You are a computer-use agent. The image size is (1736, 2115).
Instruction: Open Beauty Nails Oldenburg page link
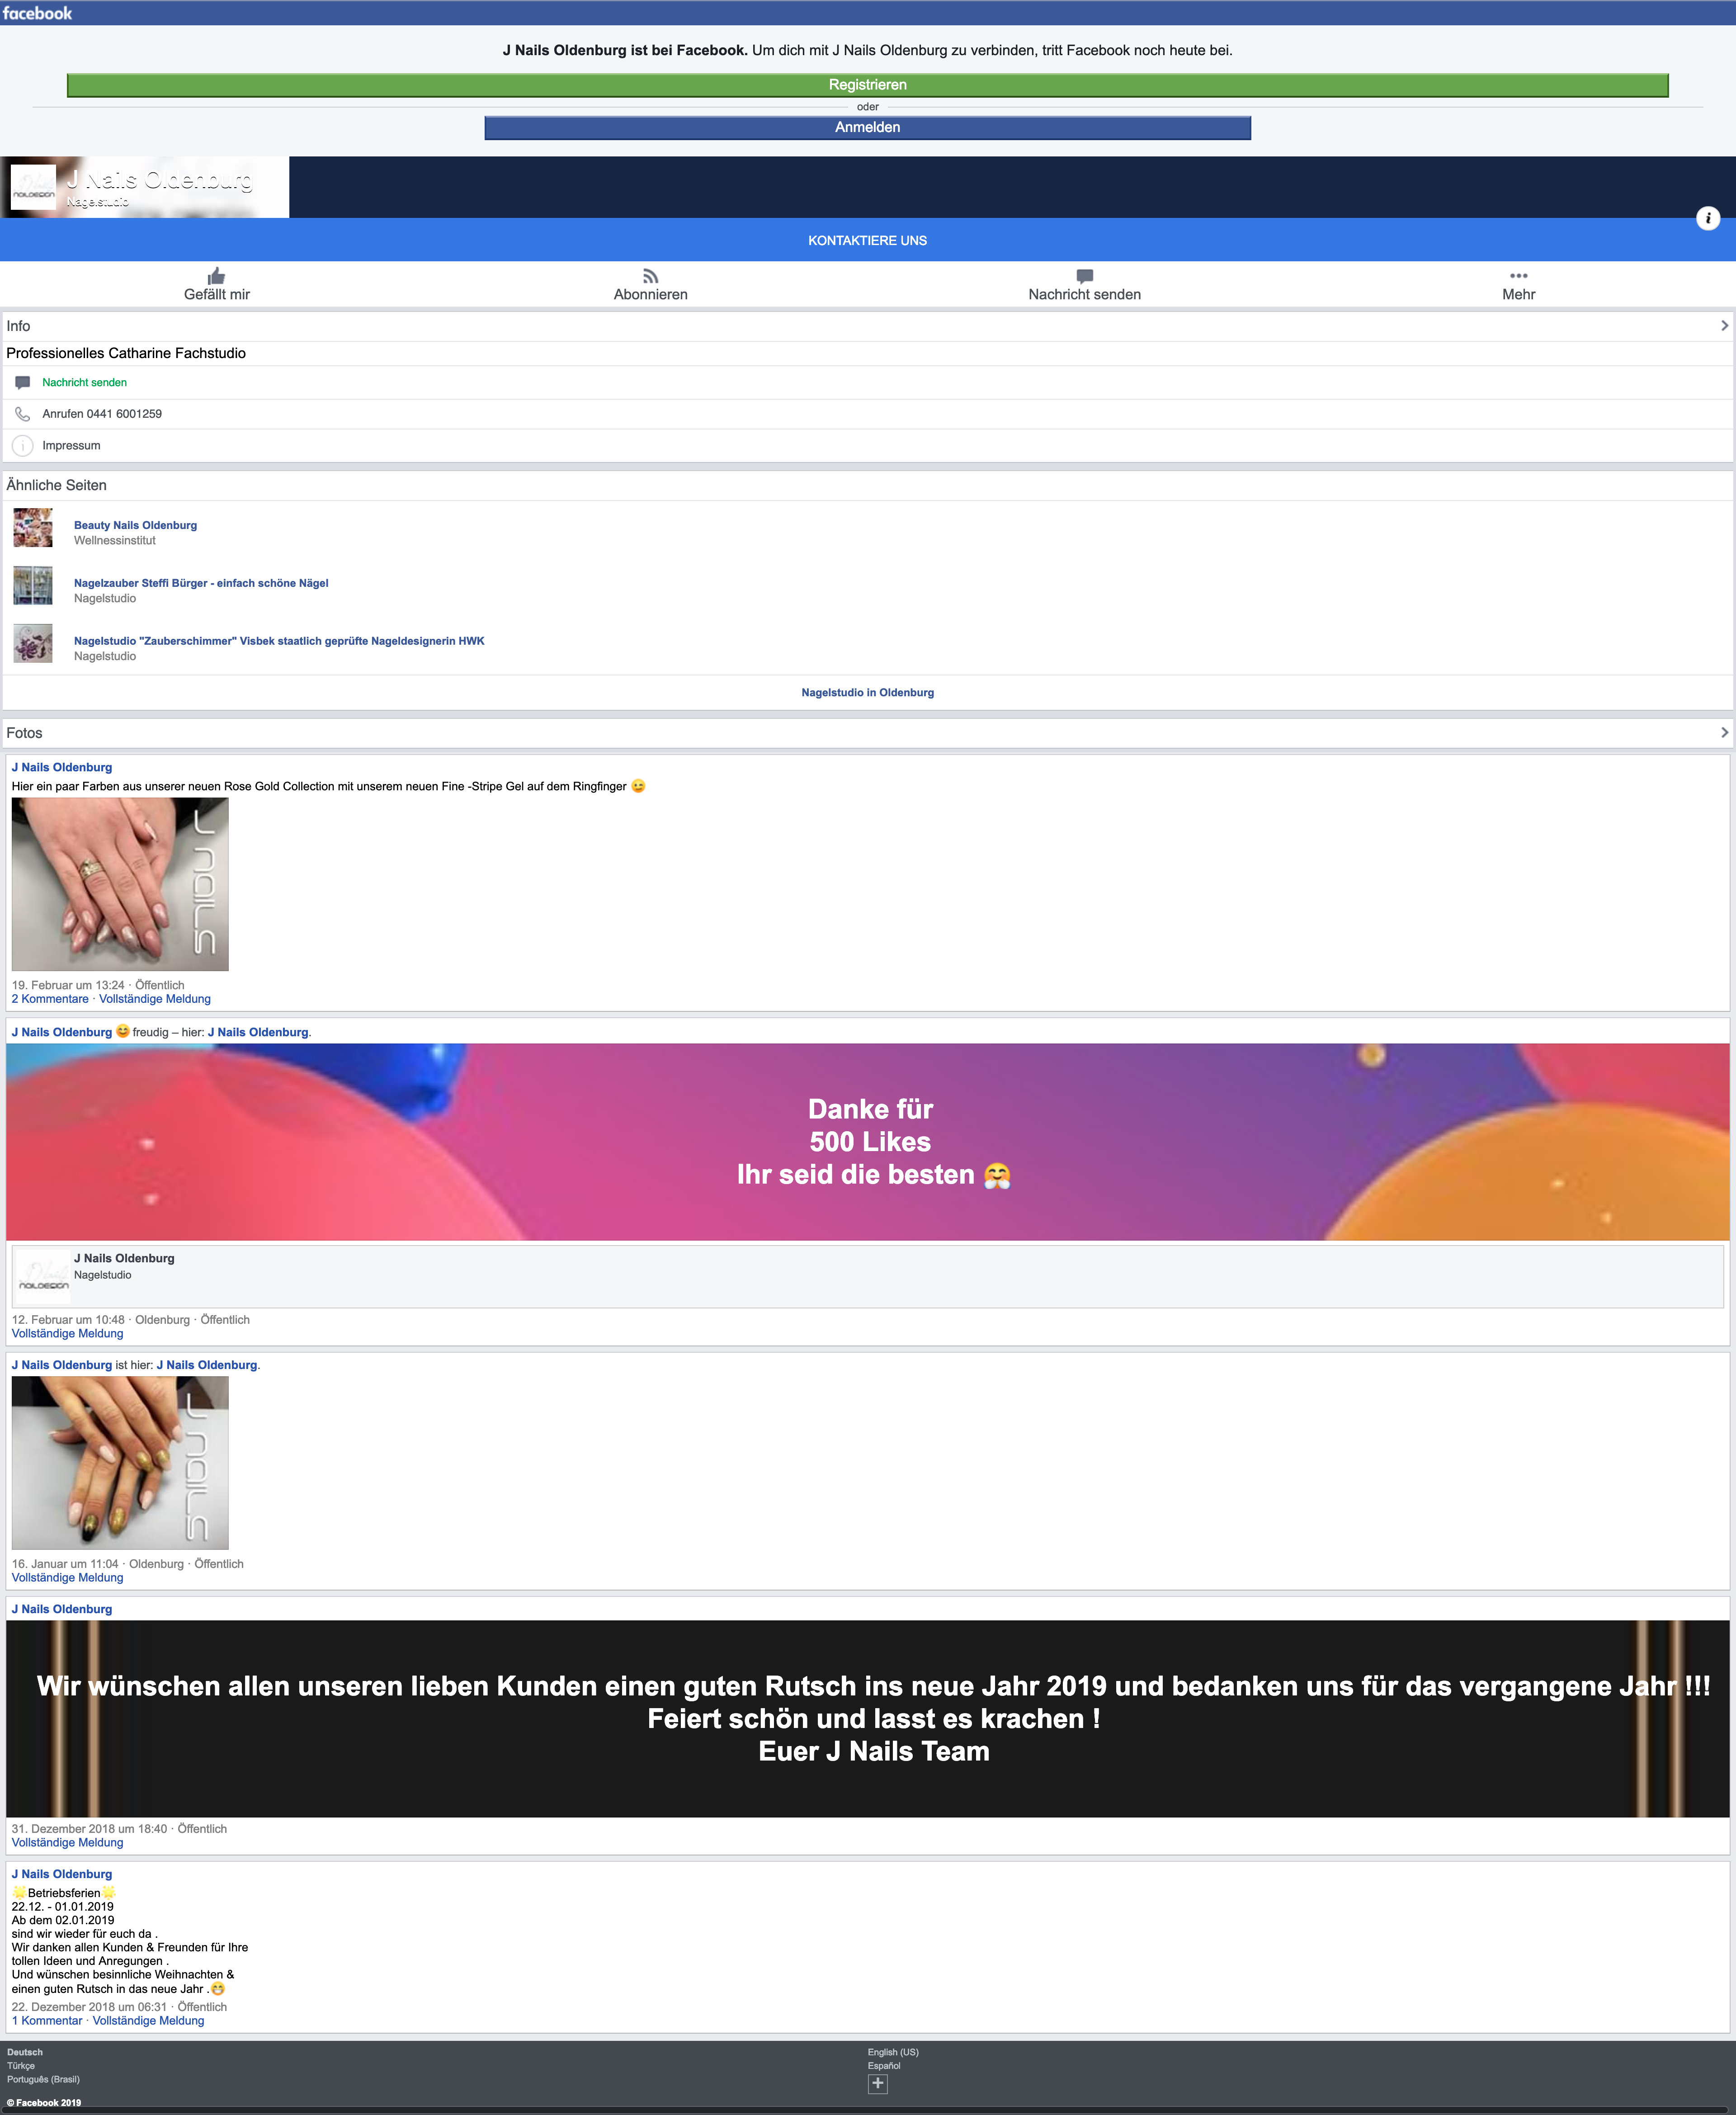click(x=135, y=525)
